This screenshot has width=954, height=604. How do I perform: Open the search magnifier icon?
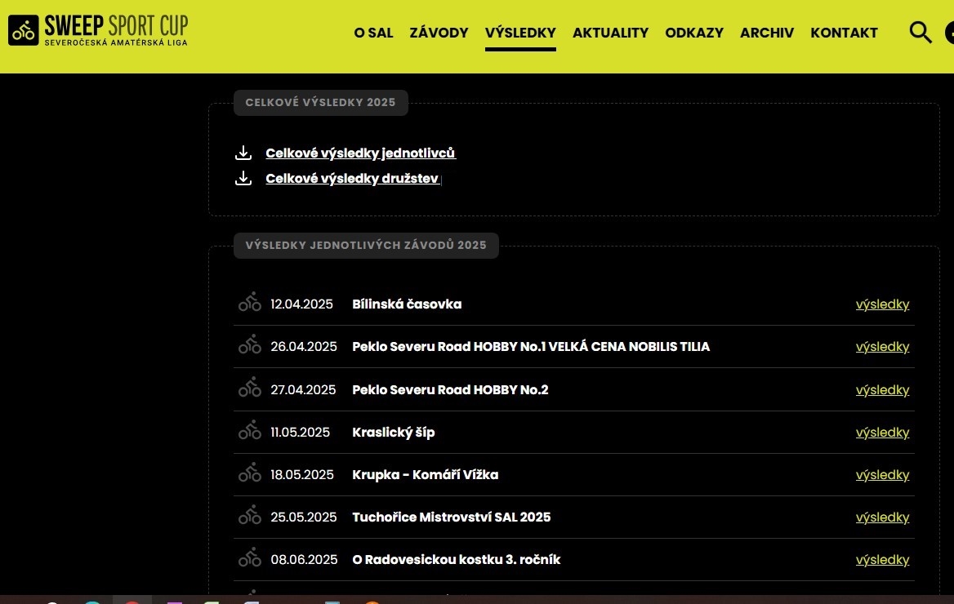point(921,33)
